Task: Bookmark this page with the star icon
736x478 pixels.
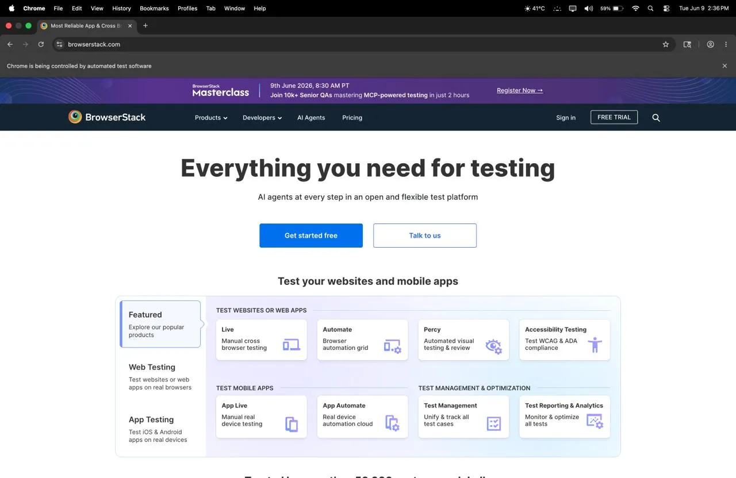Action: pyautogui.click(x=666, y=44)
